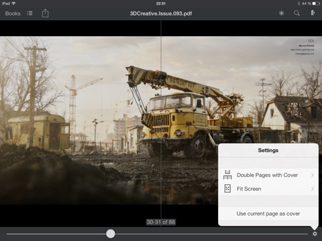Tap the Fit Screen page icon
322x241 pixels.
click(227, 189)
